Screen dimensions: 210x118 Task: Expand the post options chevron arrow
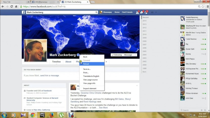click(137, 85)
